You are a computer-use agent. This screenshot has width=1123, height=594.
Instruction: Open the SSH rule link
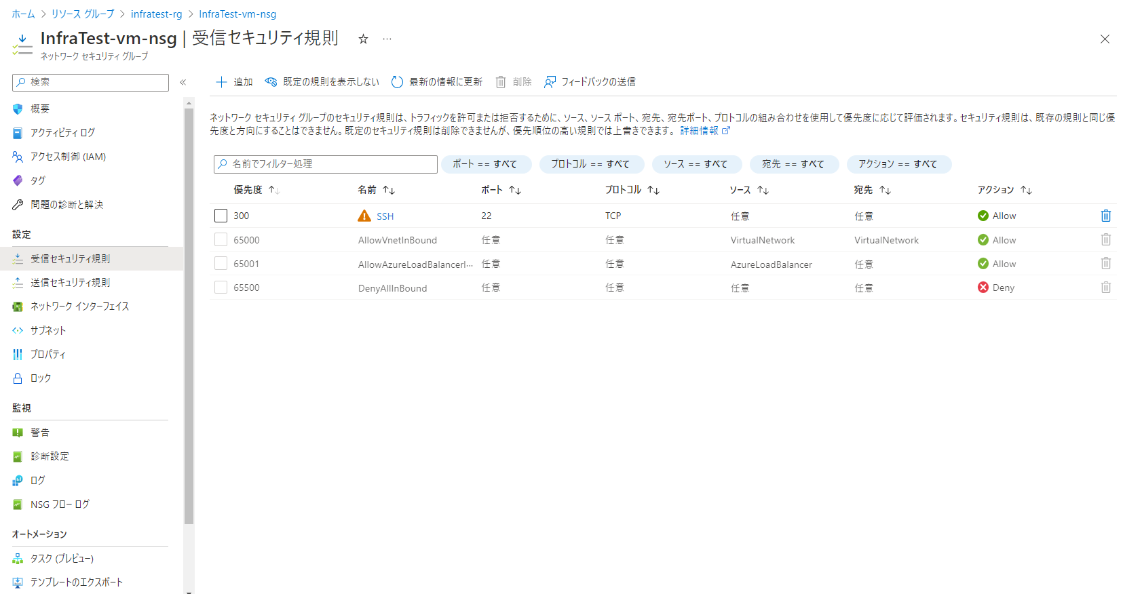(x=385, y=216)
